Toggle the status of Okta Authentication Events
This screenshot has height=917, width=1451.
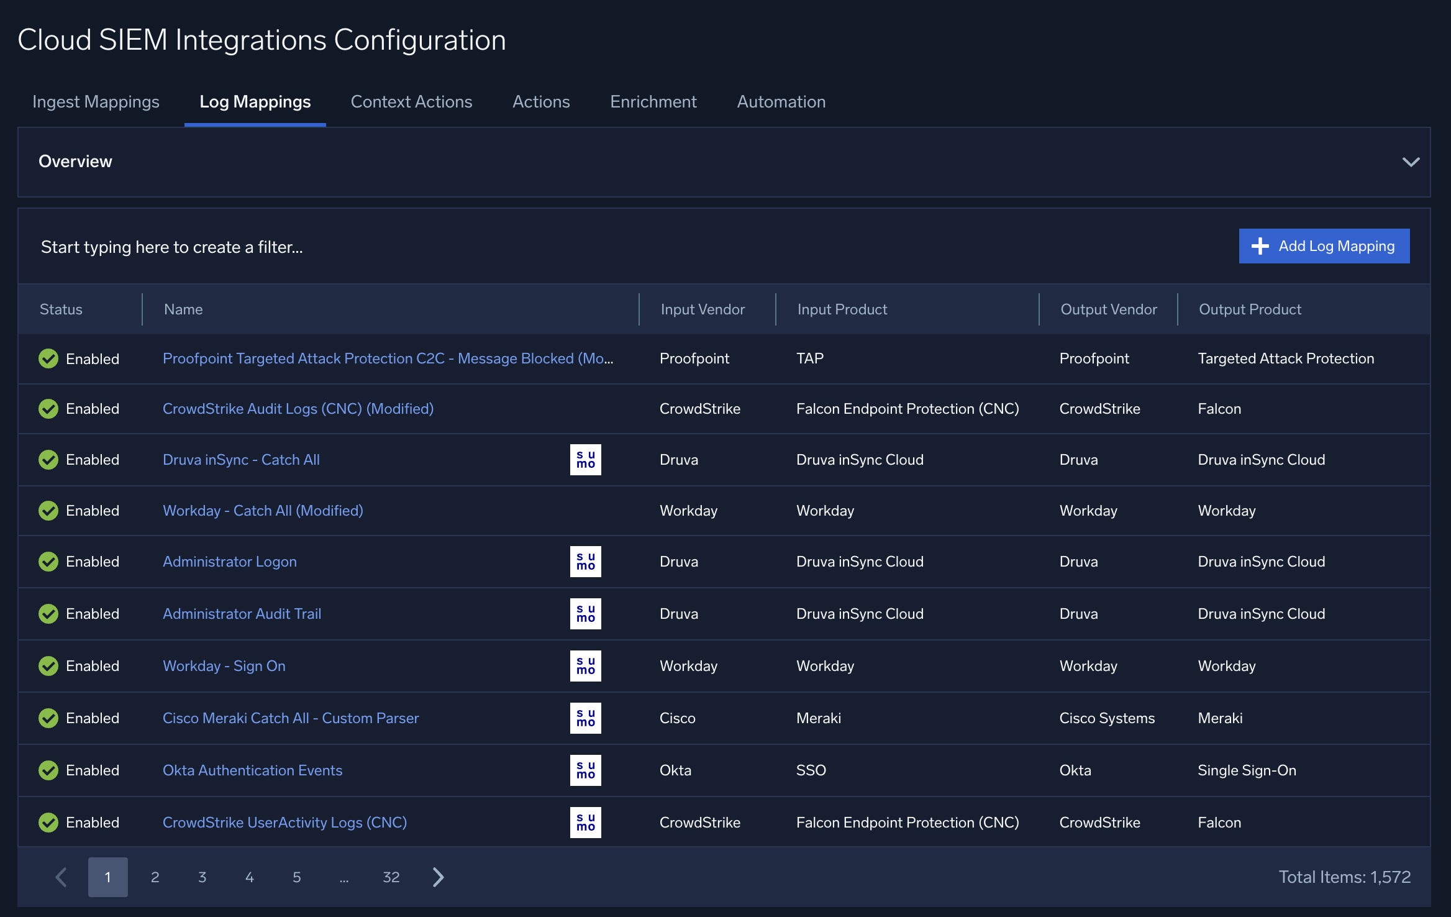(48, 770)
